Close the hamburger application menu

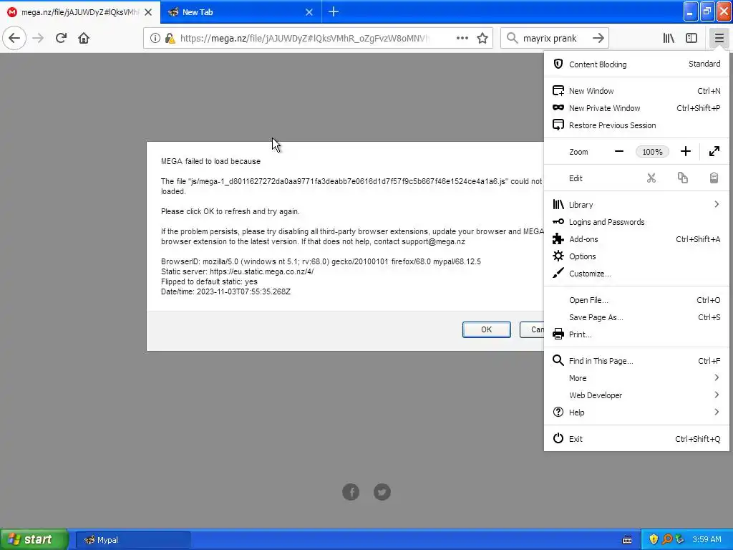coord(719,38)
